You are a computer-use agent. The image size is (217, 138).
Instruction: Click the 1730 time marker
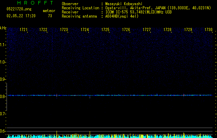[208, 30]
